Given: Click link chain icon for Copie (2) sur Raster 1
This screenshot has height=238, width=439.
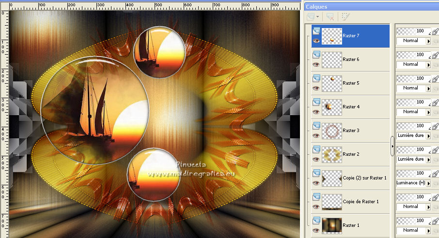Looking at the screenshot, I should click(x=435, y=174).
